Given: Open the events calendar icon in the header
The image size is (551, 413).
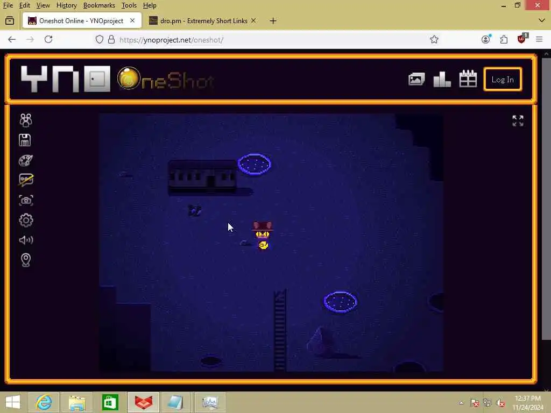Looking at the screenshot, I should pos(468,79).
